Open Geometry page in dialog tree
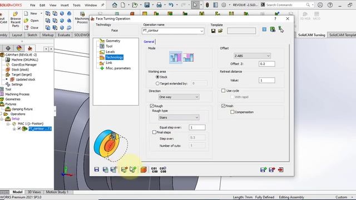 (x=113, y=41)
